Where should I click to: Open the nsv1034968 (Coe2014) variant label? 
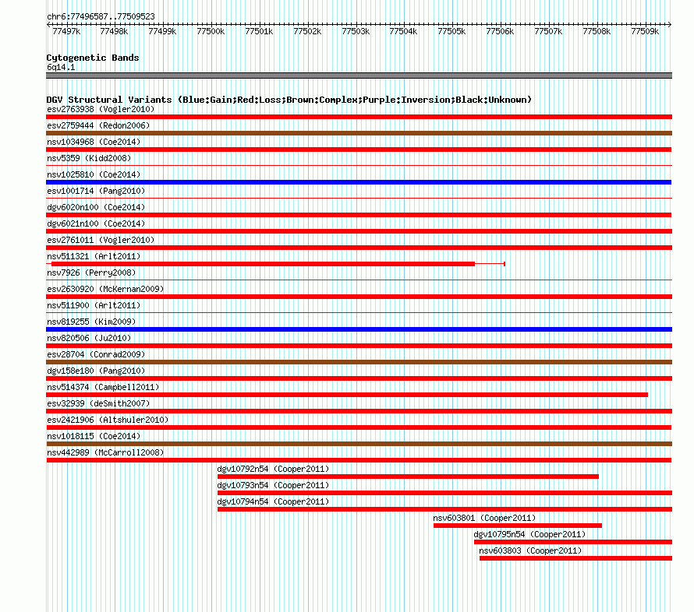(x=94, y=142)
